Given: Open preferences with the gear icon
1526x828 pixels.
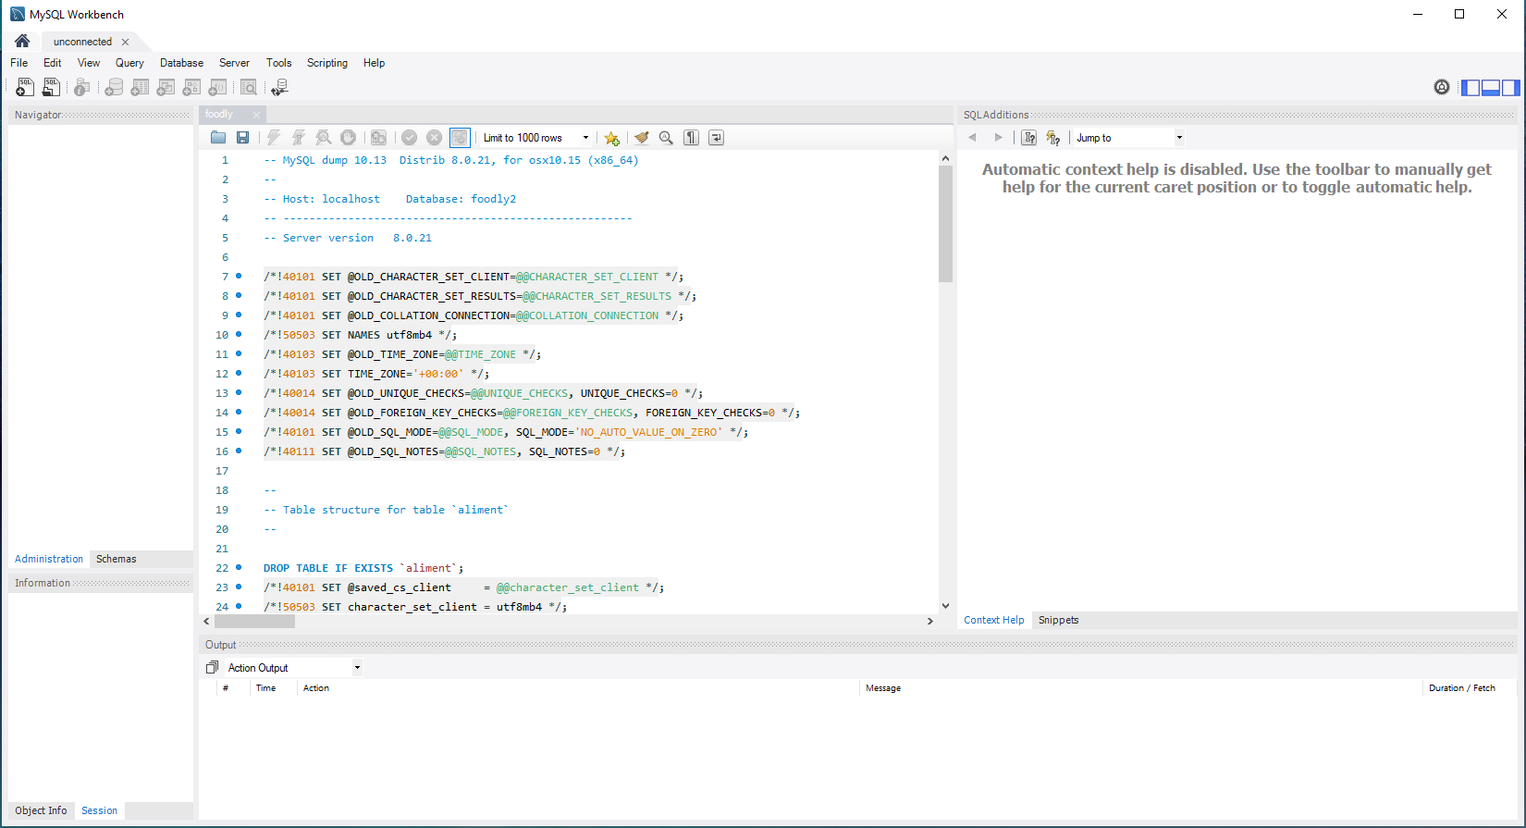Looking at the screenshot, I should (x=1442, y=87).
